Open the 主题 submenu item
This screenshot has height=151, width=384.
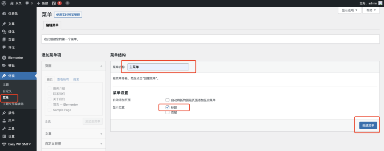click(x=6, y=84)
